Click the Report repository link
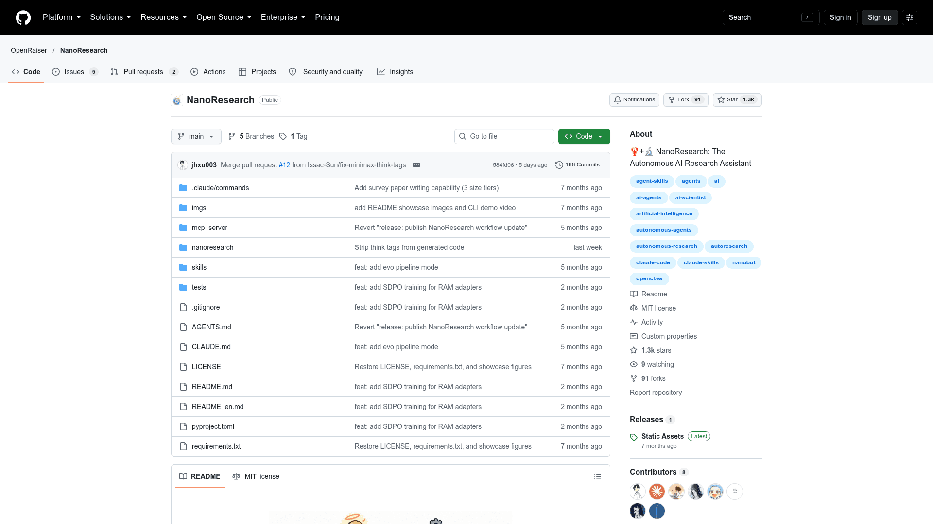The height and width of the screenshot is (524, 933). [656, 393]
